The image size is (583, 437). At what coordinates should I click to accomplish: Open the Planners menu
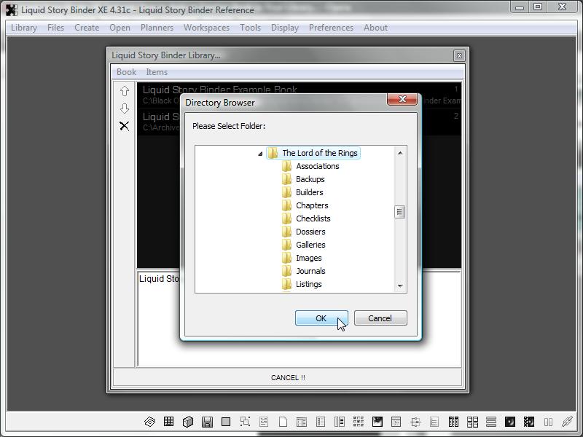point(157,28)
